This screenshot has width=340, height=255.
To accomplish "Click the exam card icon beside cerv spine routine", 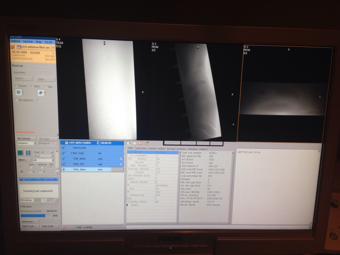I will (x=66, y=143).
